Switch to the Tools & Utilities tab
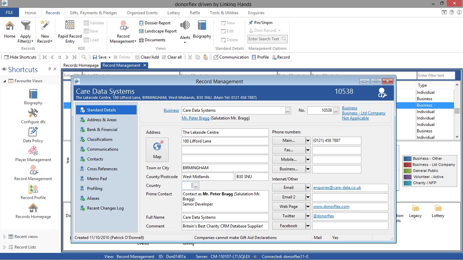The image size is (463, 260). [x=224, y=13]
